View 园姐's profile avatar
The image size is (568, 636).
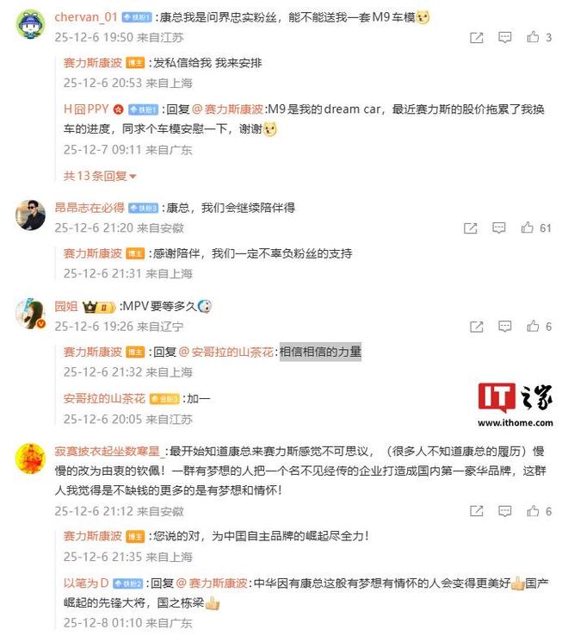coord(30,314)
